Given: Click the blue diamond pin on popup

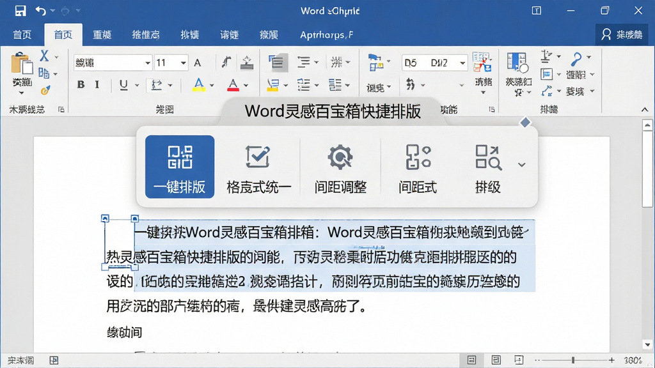Looking at the screenshot, I should point(525,122).
